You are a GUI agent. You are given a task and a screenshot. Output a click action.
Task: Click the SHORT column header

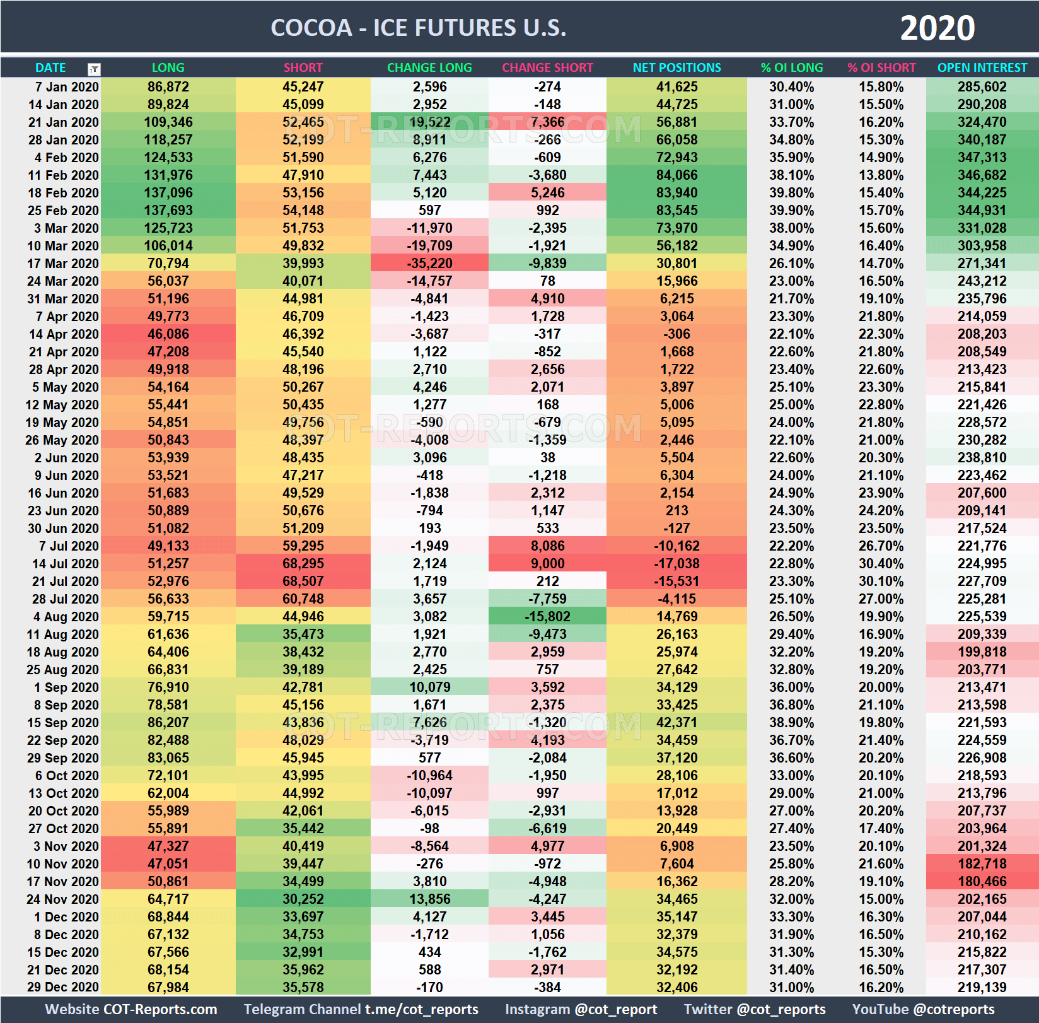303,67
